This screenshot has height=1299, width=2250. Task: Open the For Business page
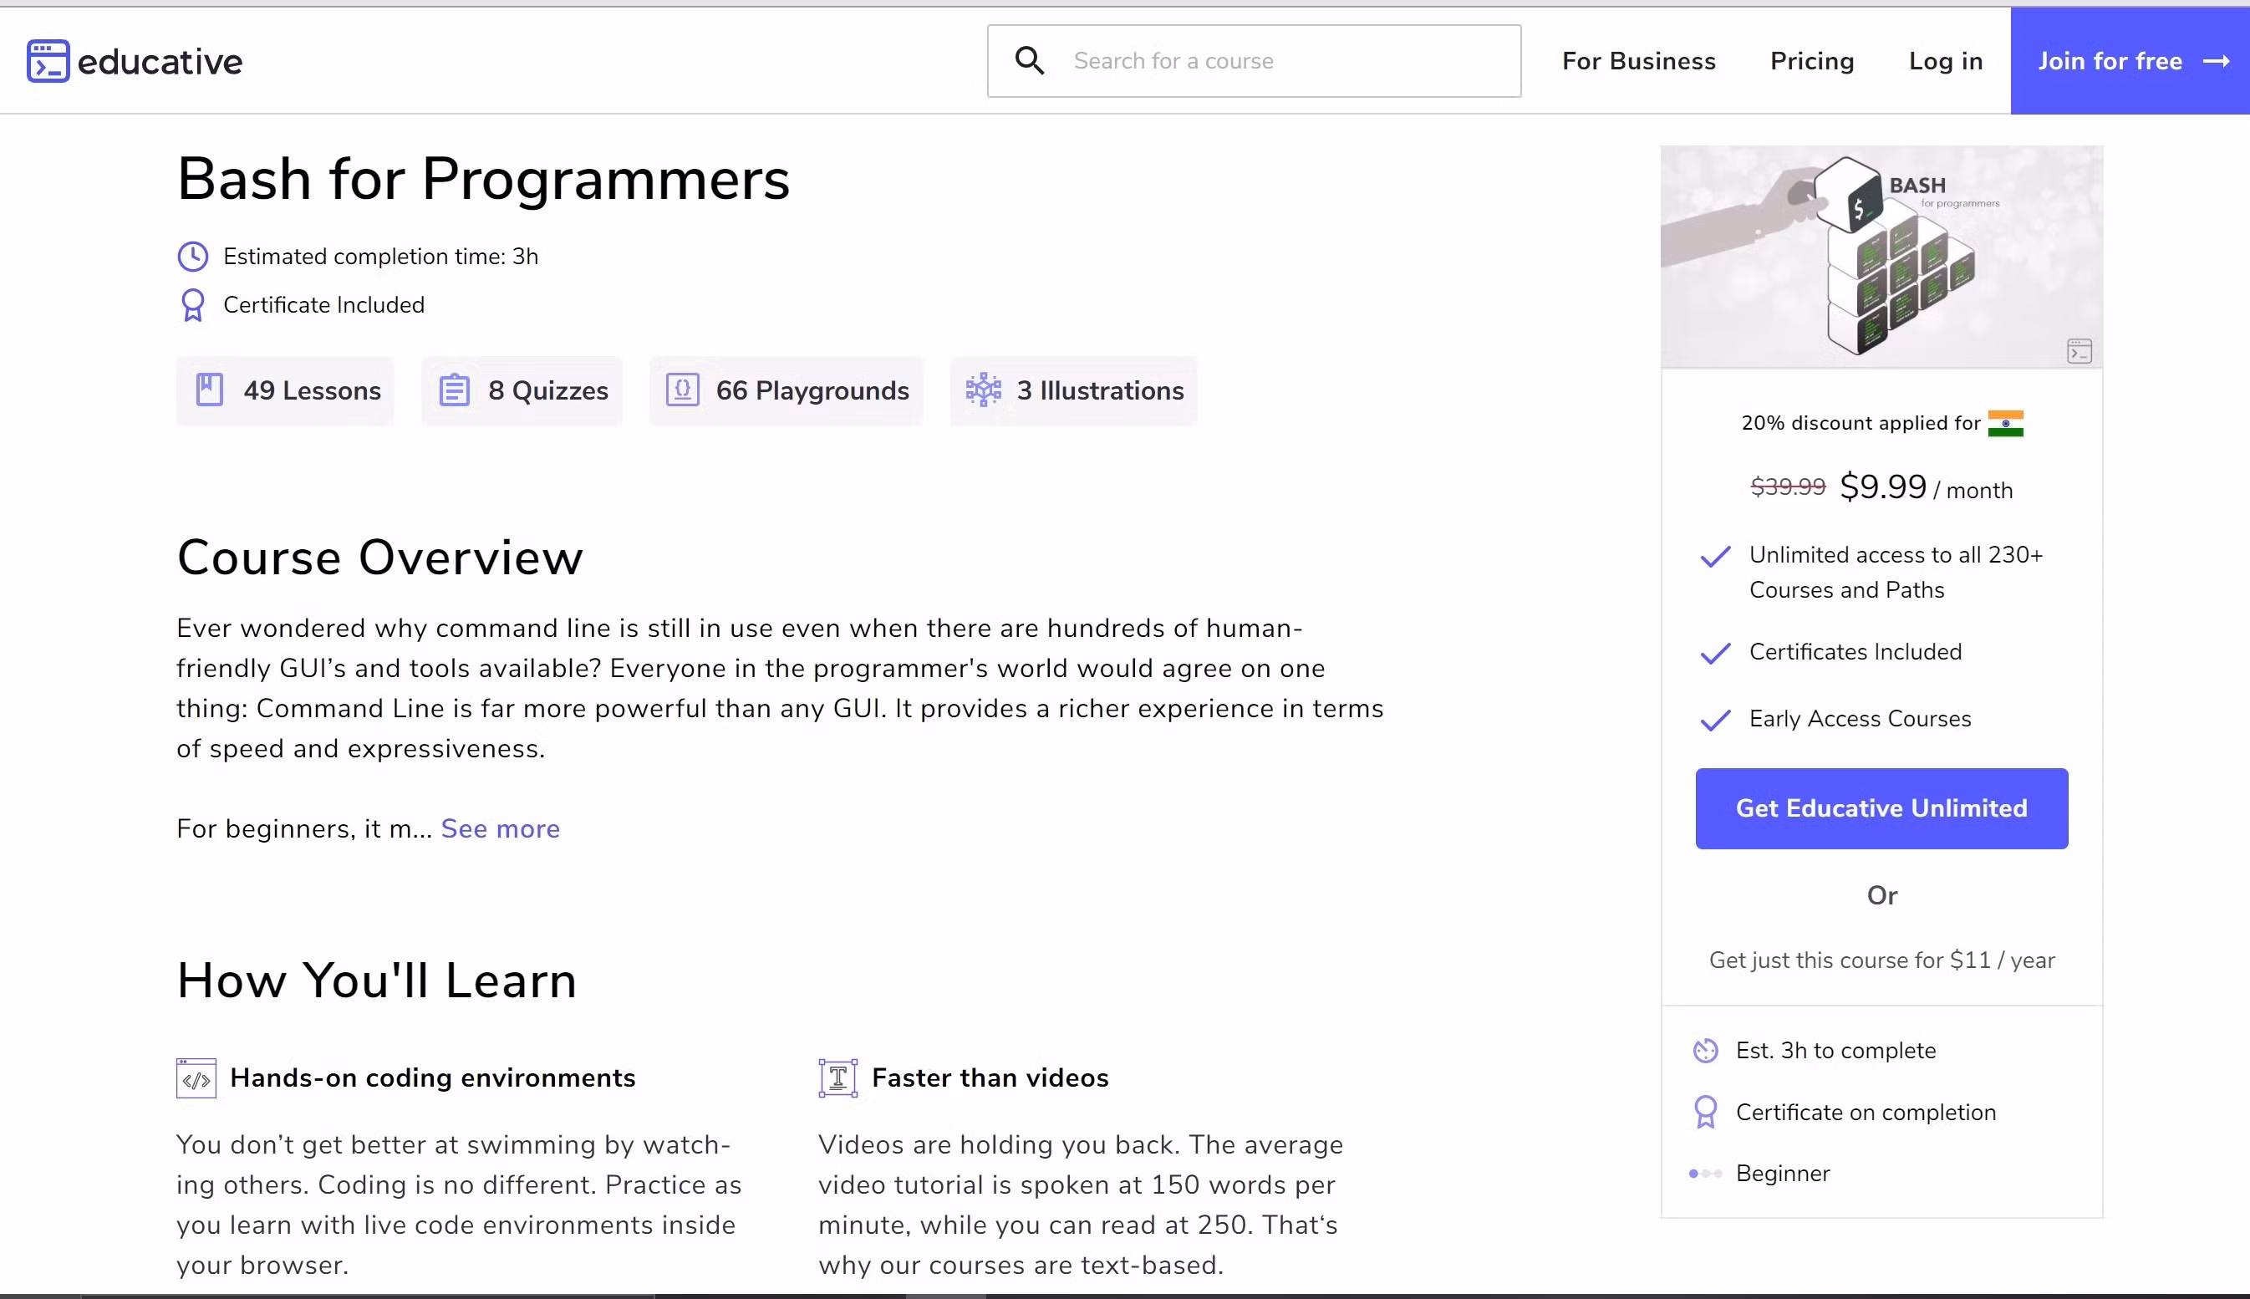point(1638,62)
